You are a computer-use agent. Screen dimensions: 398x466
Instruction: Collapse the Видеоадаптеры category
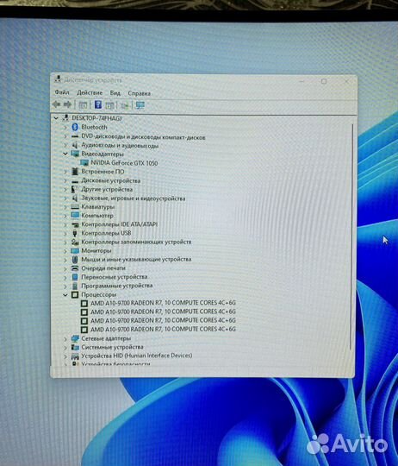(65, 154)
